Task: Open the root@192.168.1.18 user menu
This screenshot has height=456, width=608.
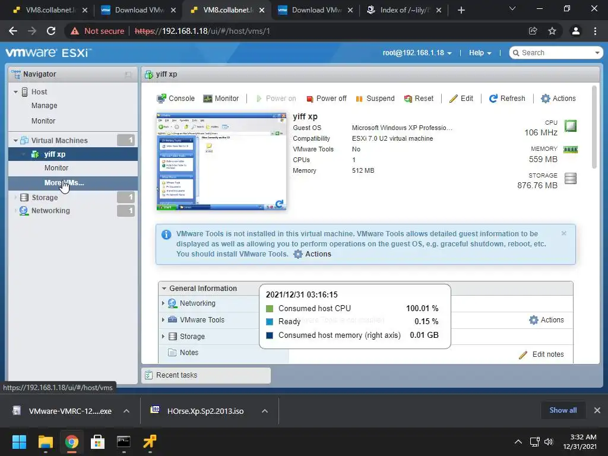Action: (x=417, y=53)
